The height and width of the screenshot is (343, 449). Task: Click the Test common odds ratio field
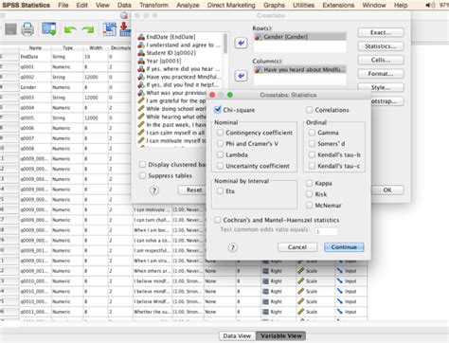pos(326,231)
